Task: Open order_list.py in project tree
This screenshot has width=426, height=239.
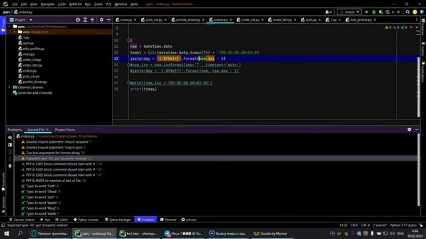Action: point(32,60)
